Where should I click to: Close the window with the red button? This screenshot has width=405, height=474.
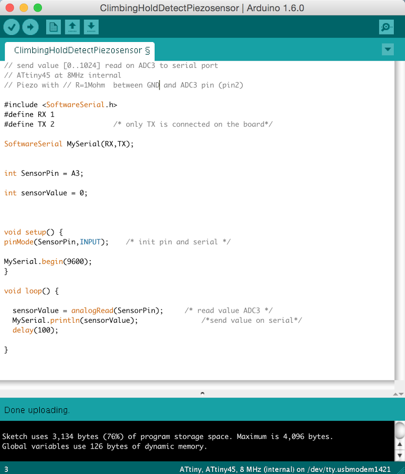tap(10, 7)
